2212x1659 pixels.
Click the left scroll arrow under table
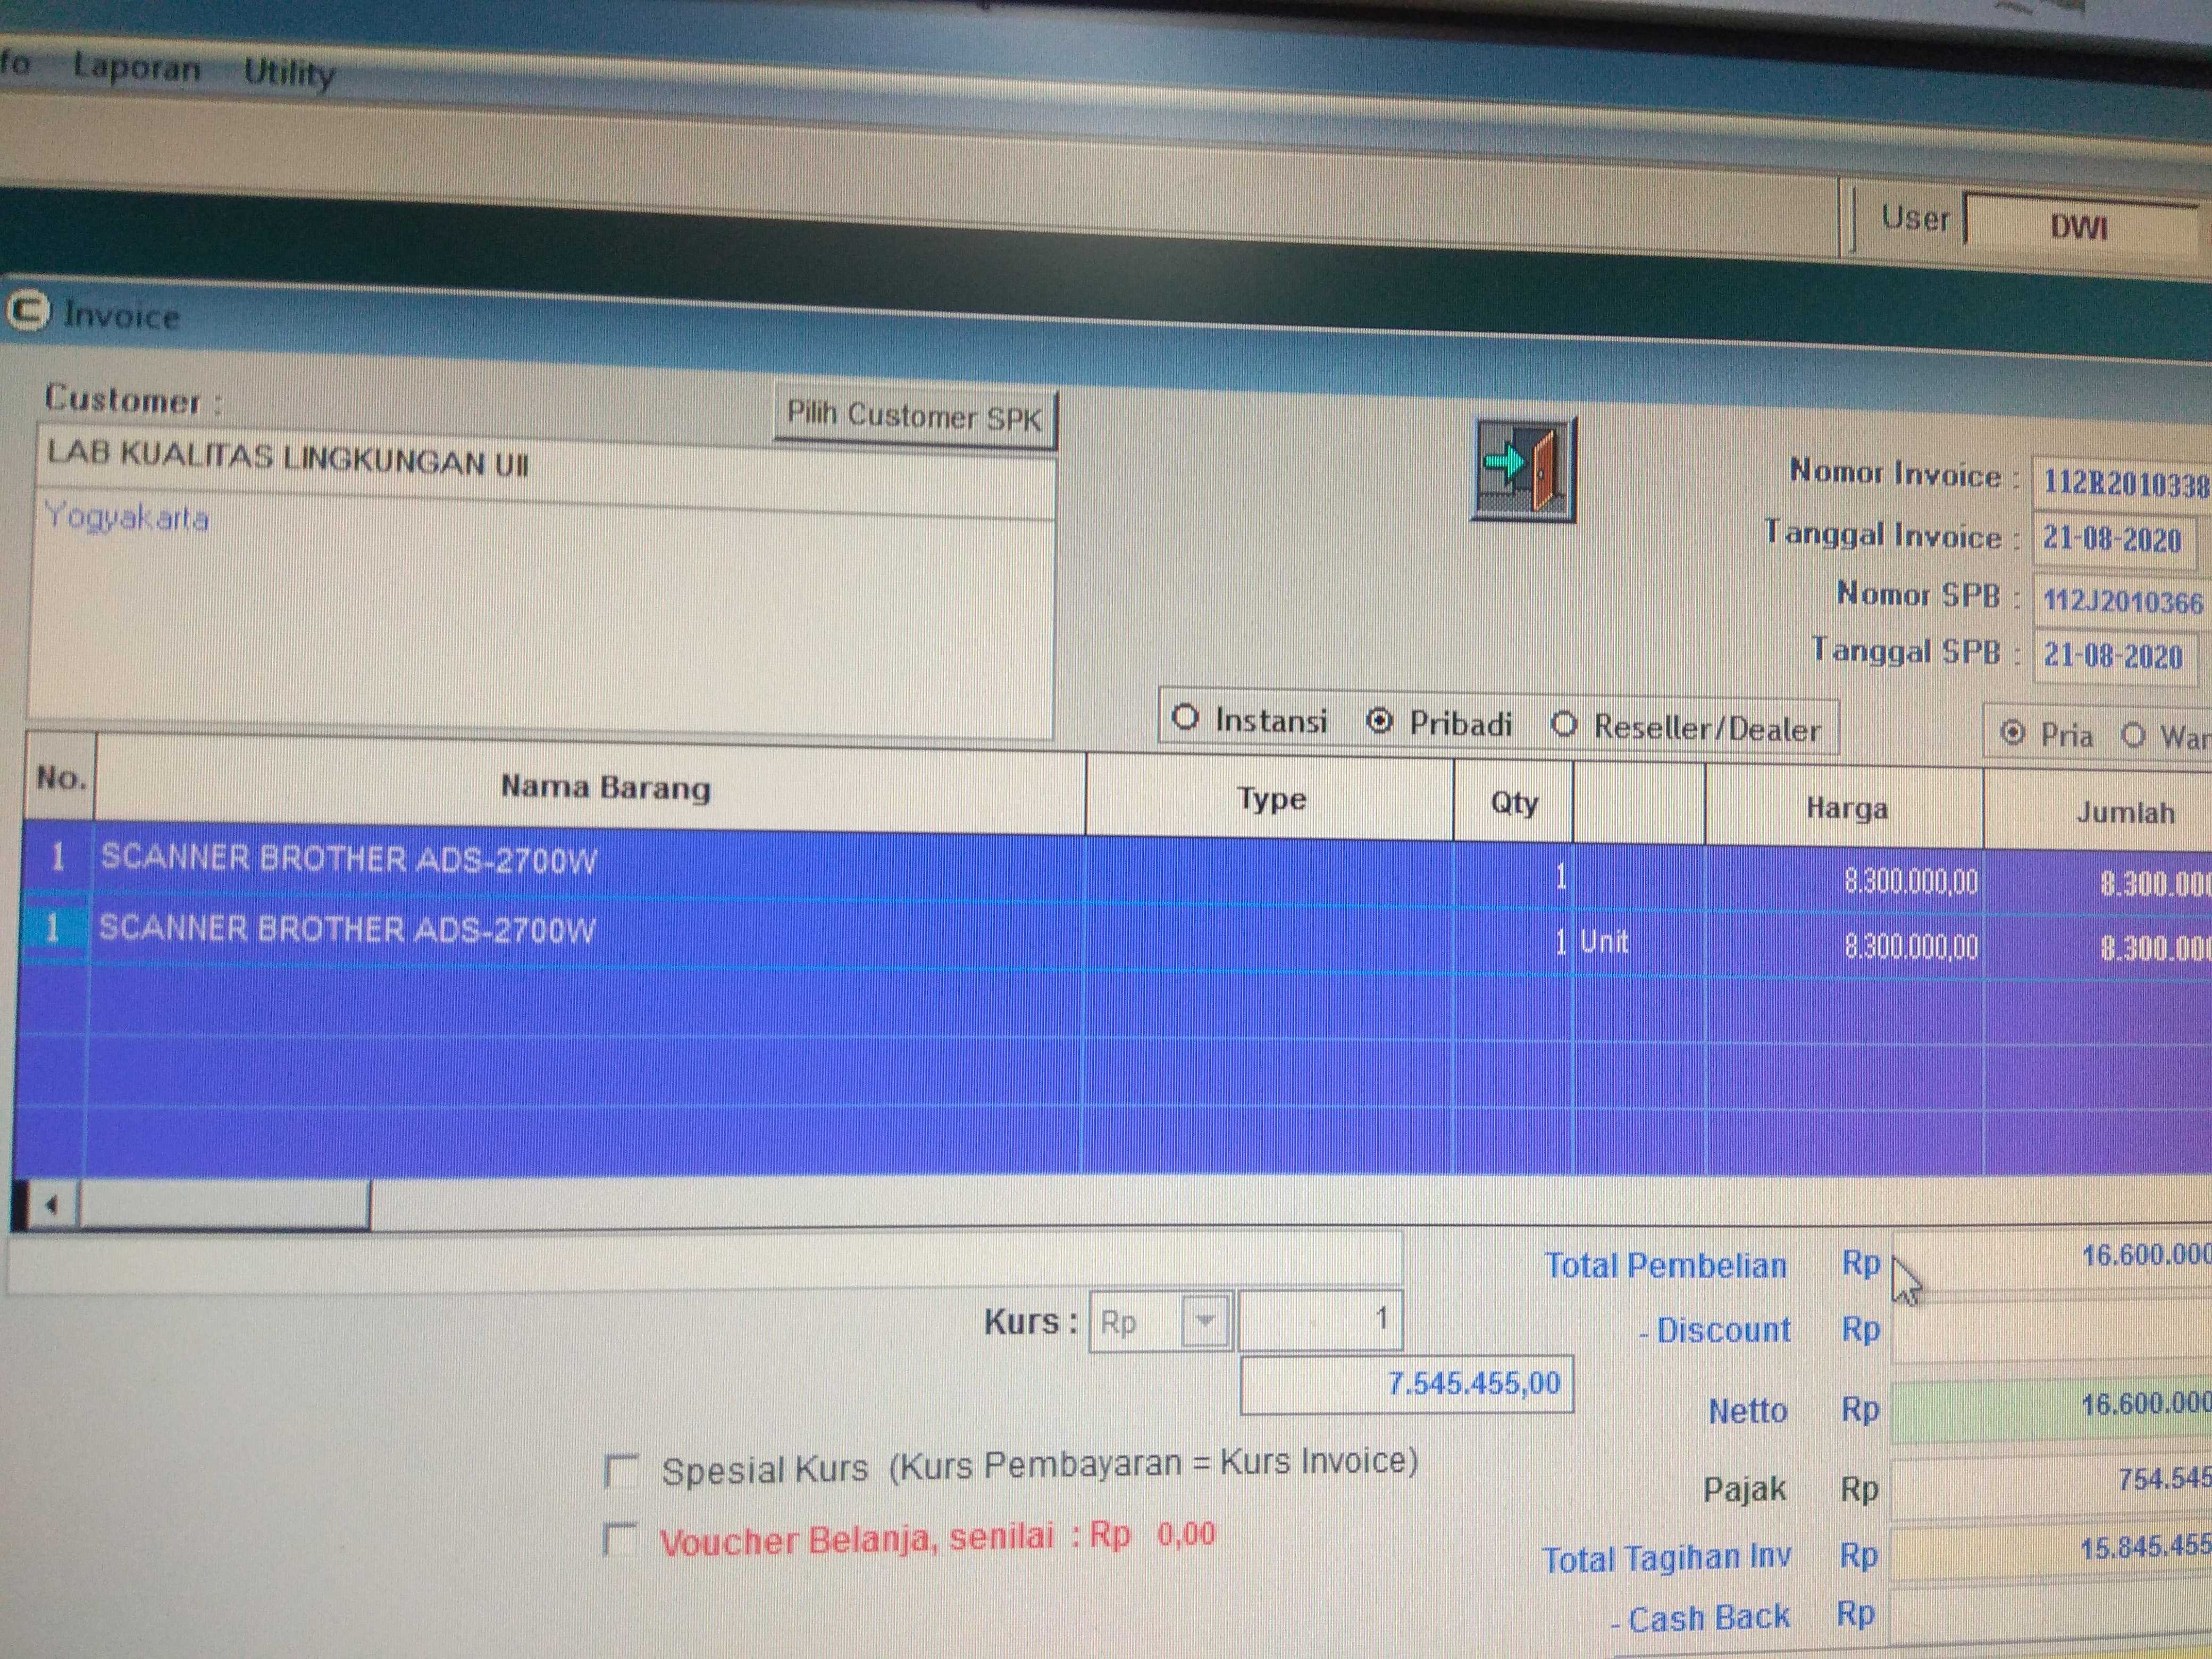click(x=50, y=1205)
